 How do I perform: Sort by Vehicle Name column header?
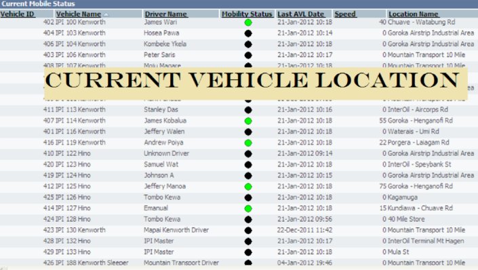pyautogui.click(x=79, y=14)
